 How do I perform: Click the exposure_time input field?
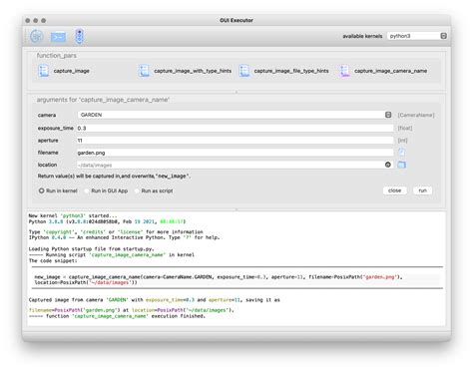[235, 128]
